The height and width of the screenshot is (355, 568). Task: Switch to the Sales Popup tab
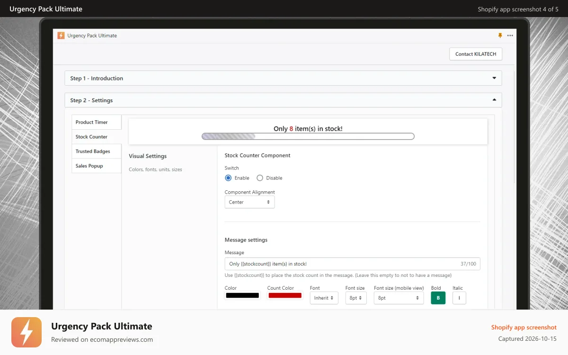tap(97, 166)
